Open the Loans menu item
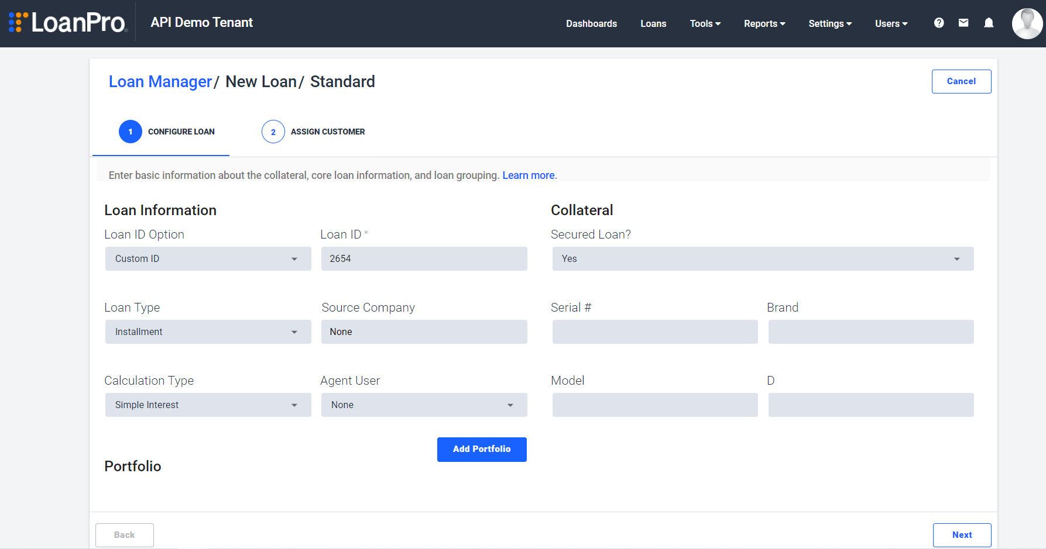The width and height of the screenshot is (1046, 549). point(653,23)
